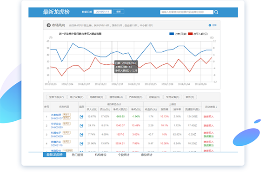The image size is (279, 174).
Task: Toggle the blue 上榜(只)数 legend swatch
Action: [x=172, y=34]
